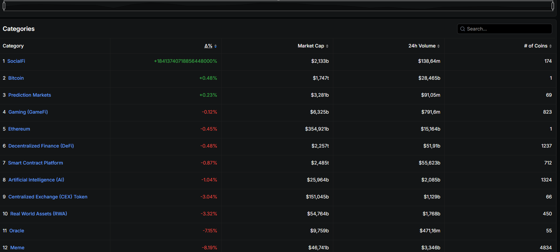Click the $54,764b market cap cell
The image size is (560, 252).
[318, 214]
